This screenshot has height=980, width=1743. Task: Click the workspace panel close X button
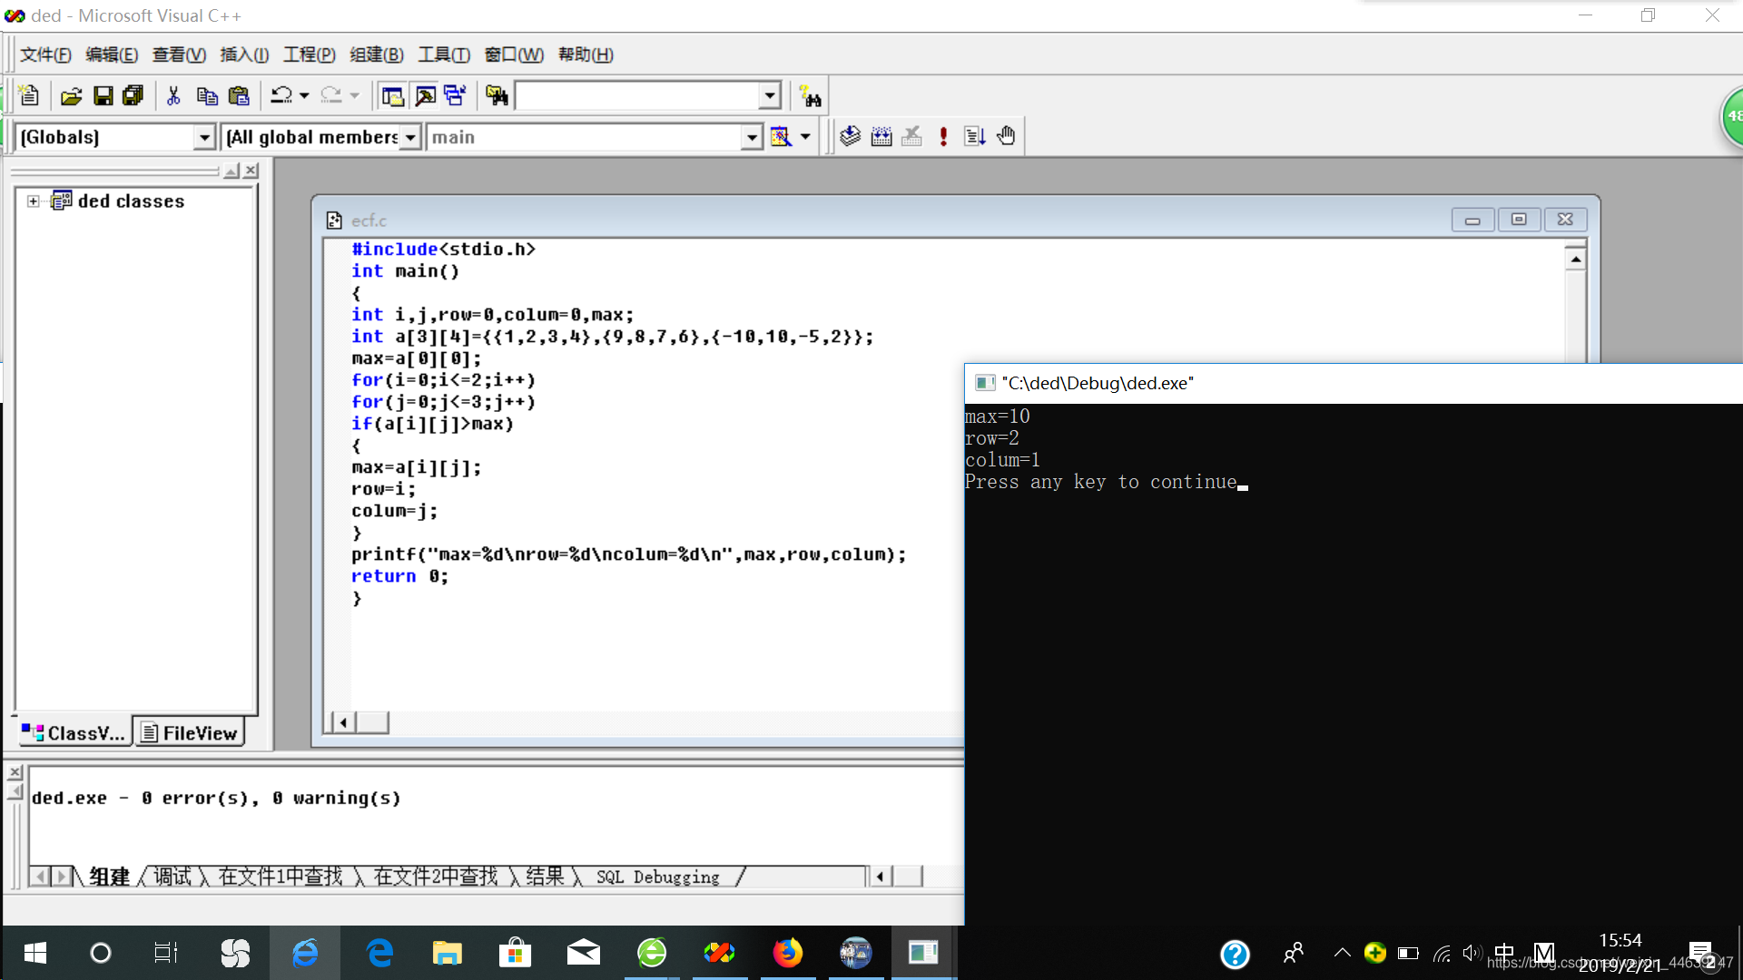click(x=251, y=171)
